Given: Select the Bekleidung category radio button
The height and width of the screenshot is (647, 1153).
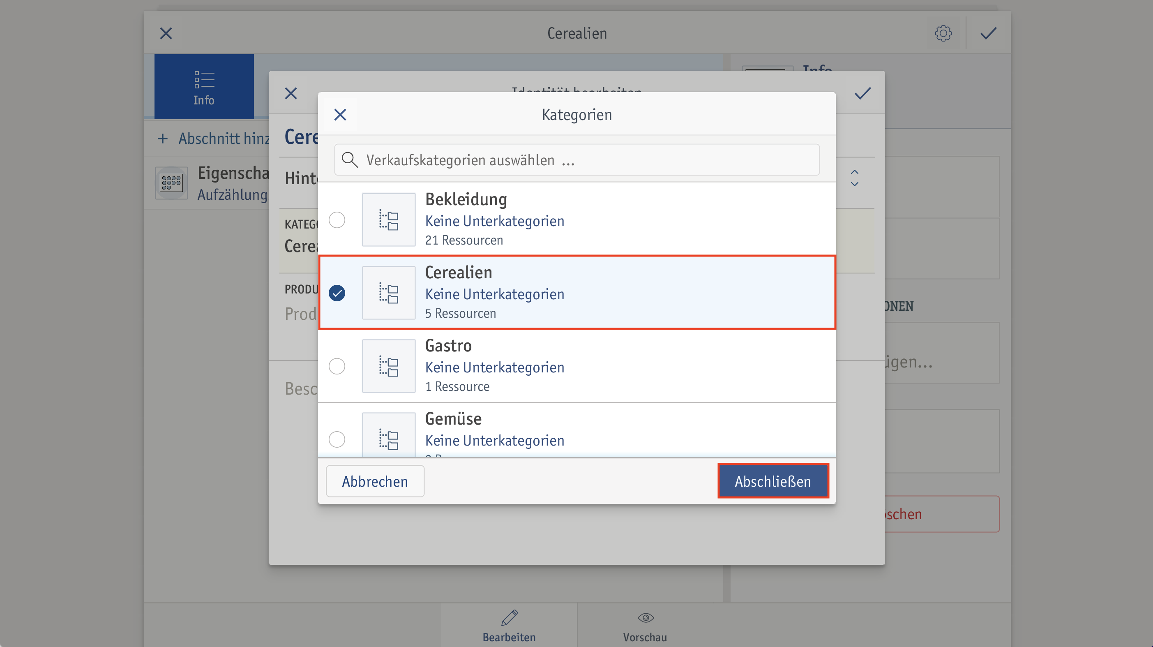Looking at the screenshot, I should tap(337, 220).
